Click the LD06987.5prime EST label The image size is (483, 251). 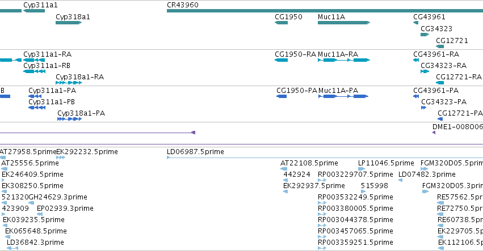[195, 152]
